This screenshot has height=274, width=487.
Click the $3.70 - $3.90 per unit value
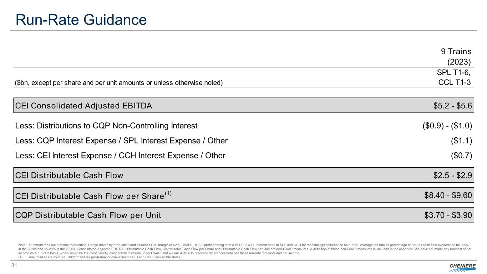448,215
